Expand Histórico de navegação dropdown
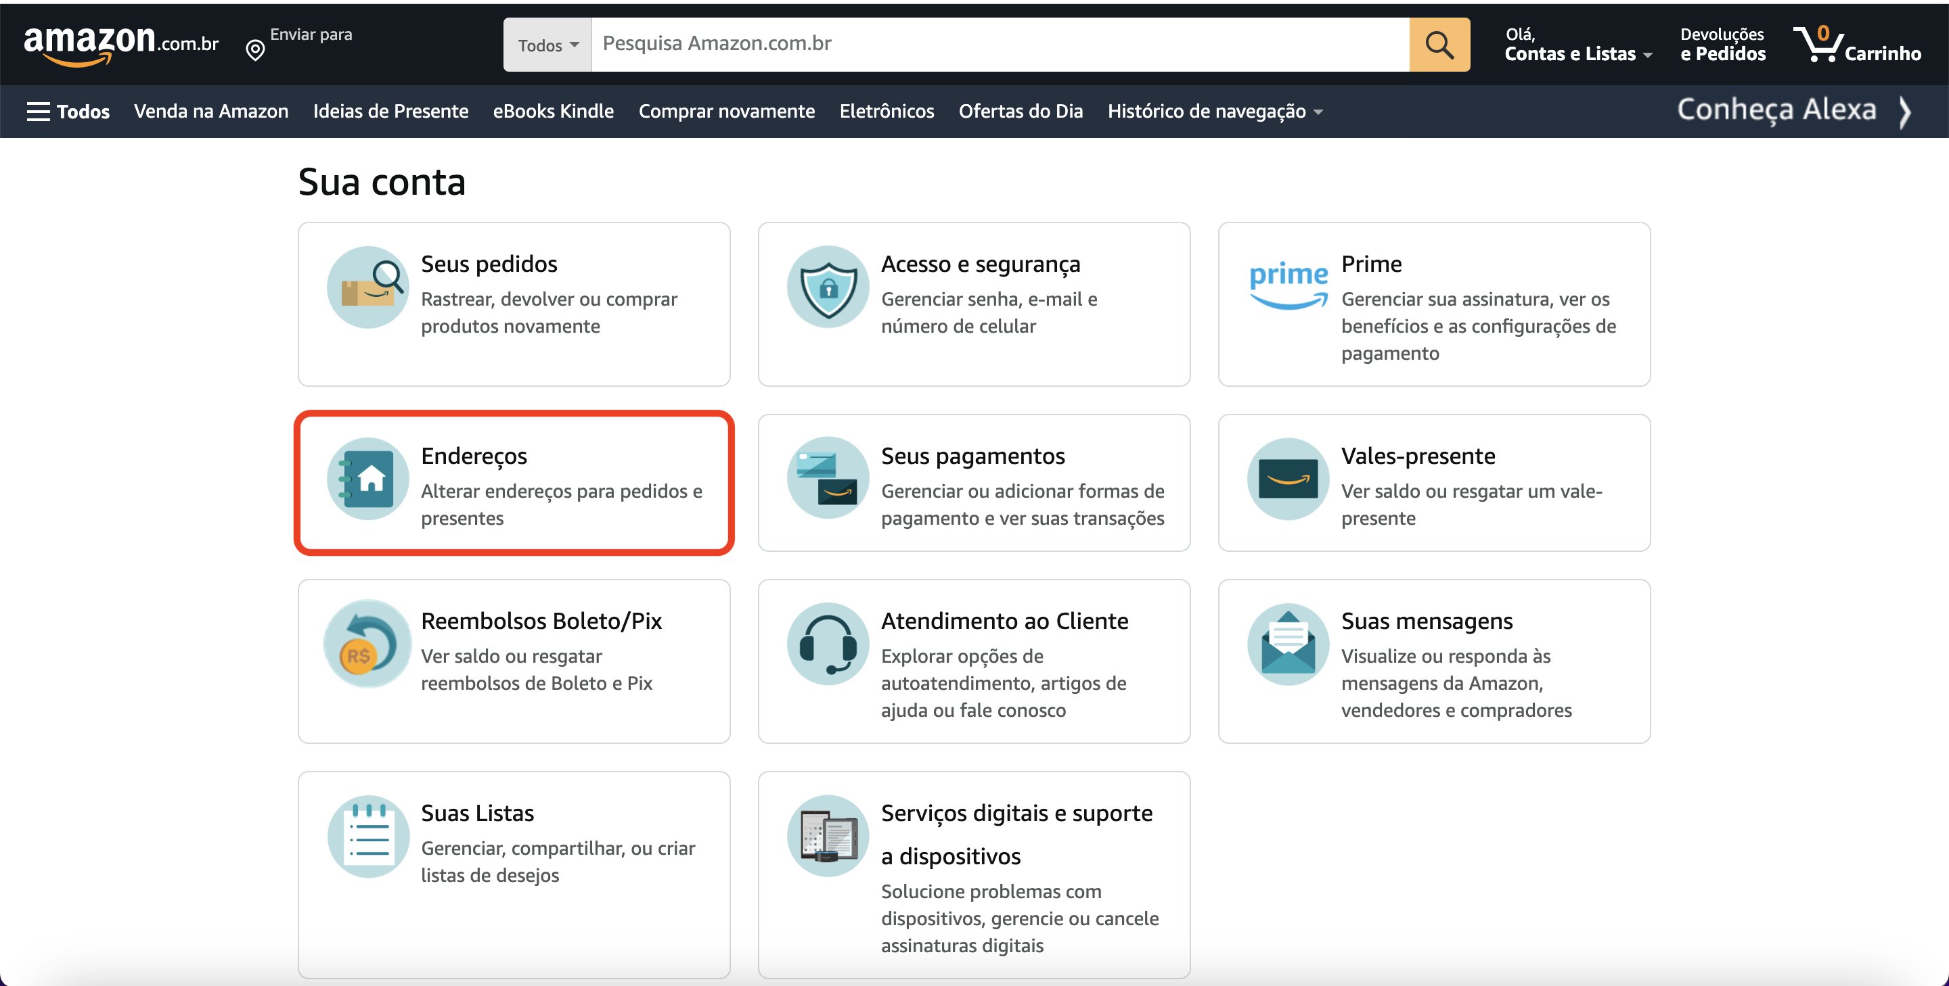The height and width of the screenshot is (986, 1949). 1215,111
